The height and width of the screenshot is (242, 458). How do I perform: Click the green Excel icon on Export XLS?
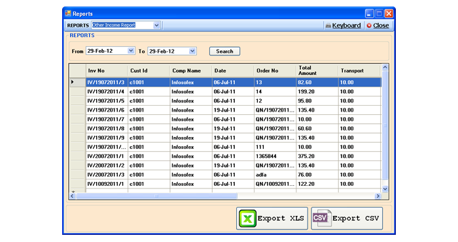(x=247, y=219)
